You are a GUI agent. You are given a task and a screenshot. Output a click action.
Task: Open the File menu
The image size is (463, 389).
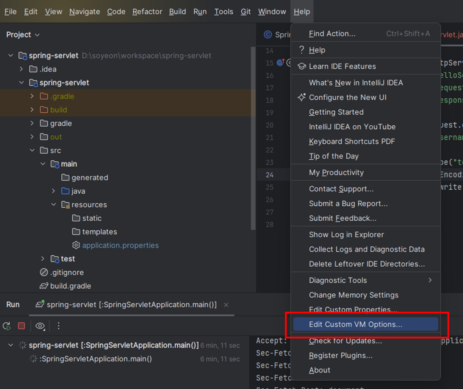(x=10, y=12)
